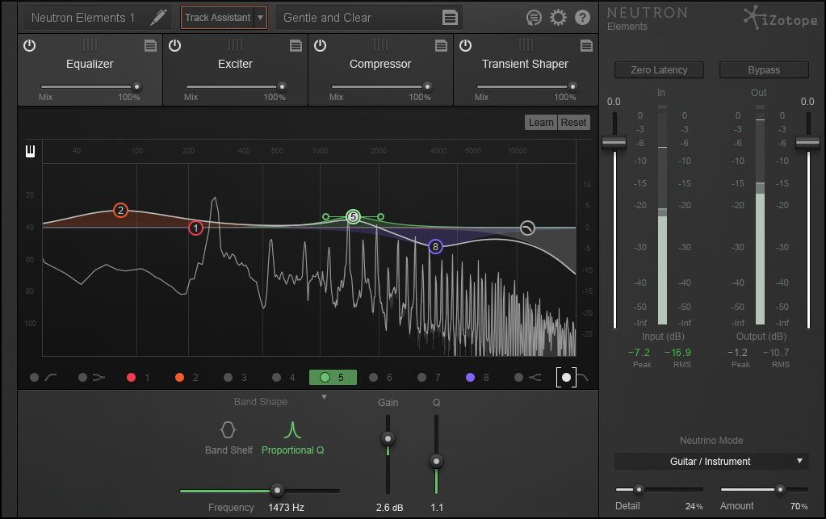Open the Exciter module preset menu icon
Viewport: 826px width, 519px height.
click(296, 46)
